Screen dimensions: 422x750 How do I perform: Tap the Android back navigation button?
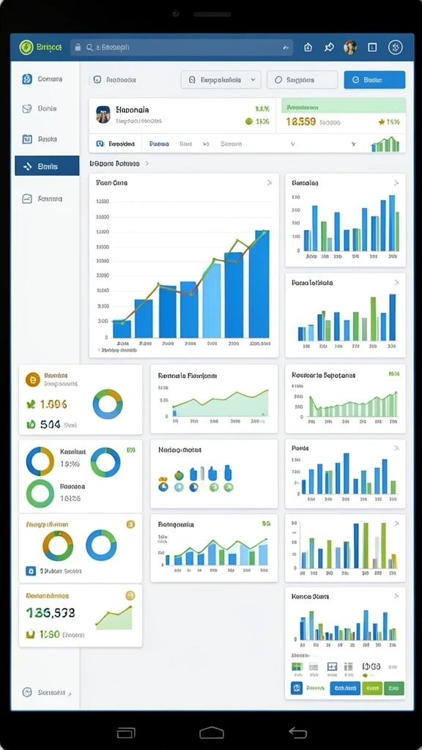(x=297, y=732)
